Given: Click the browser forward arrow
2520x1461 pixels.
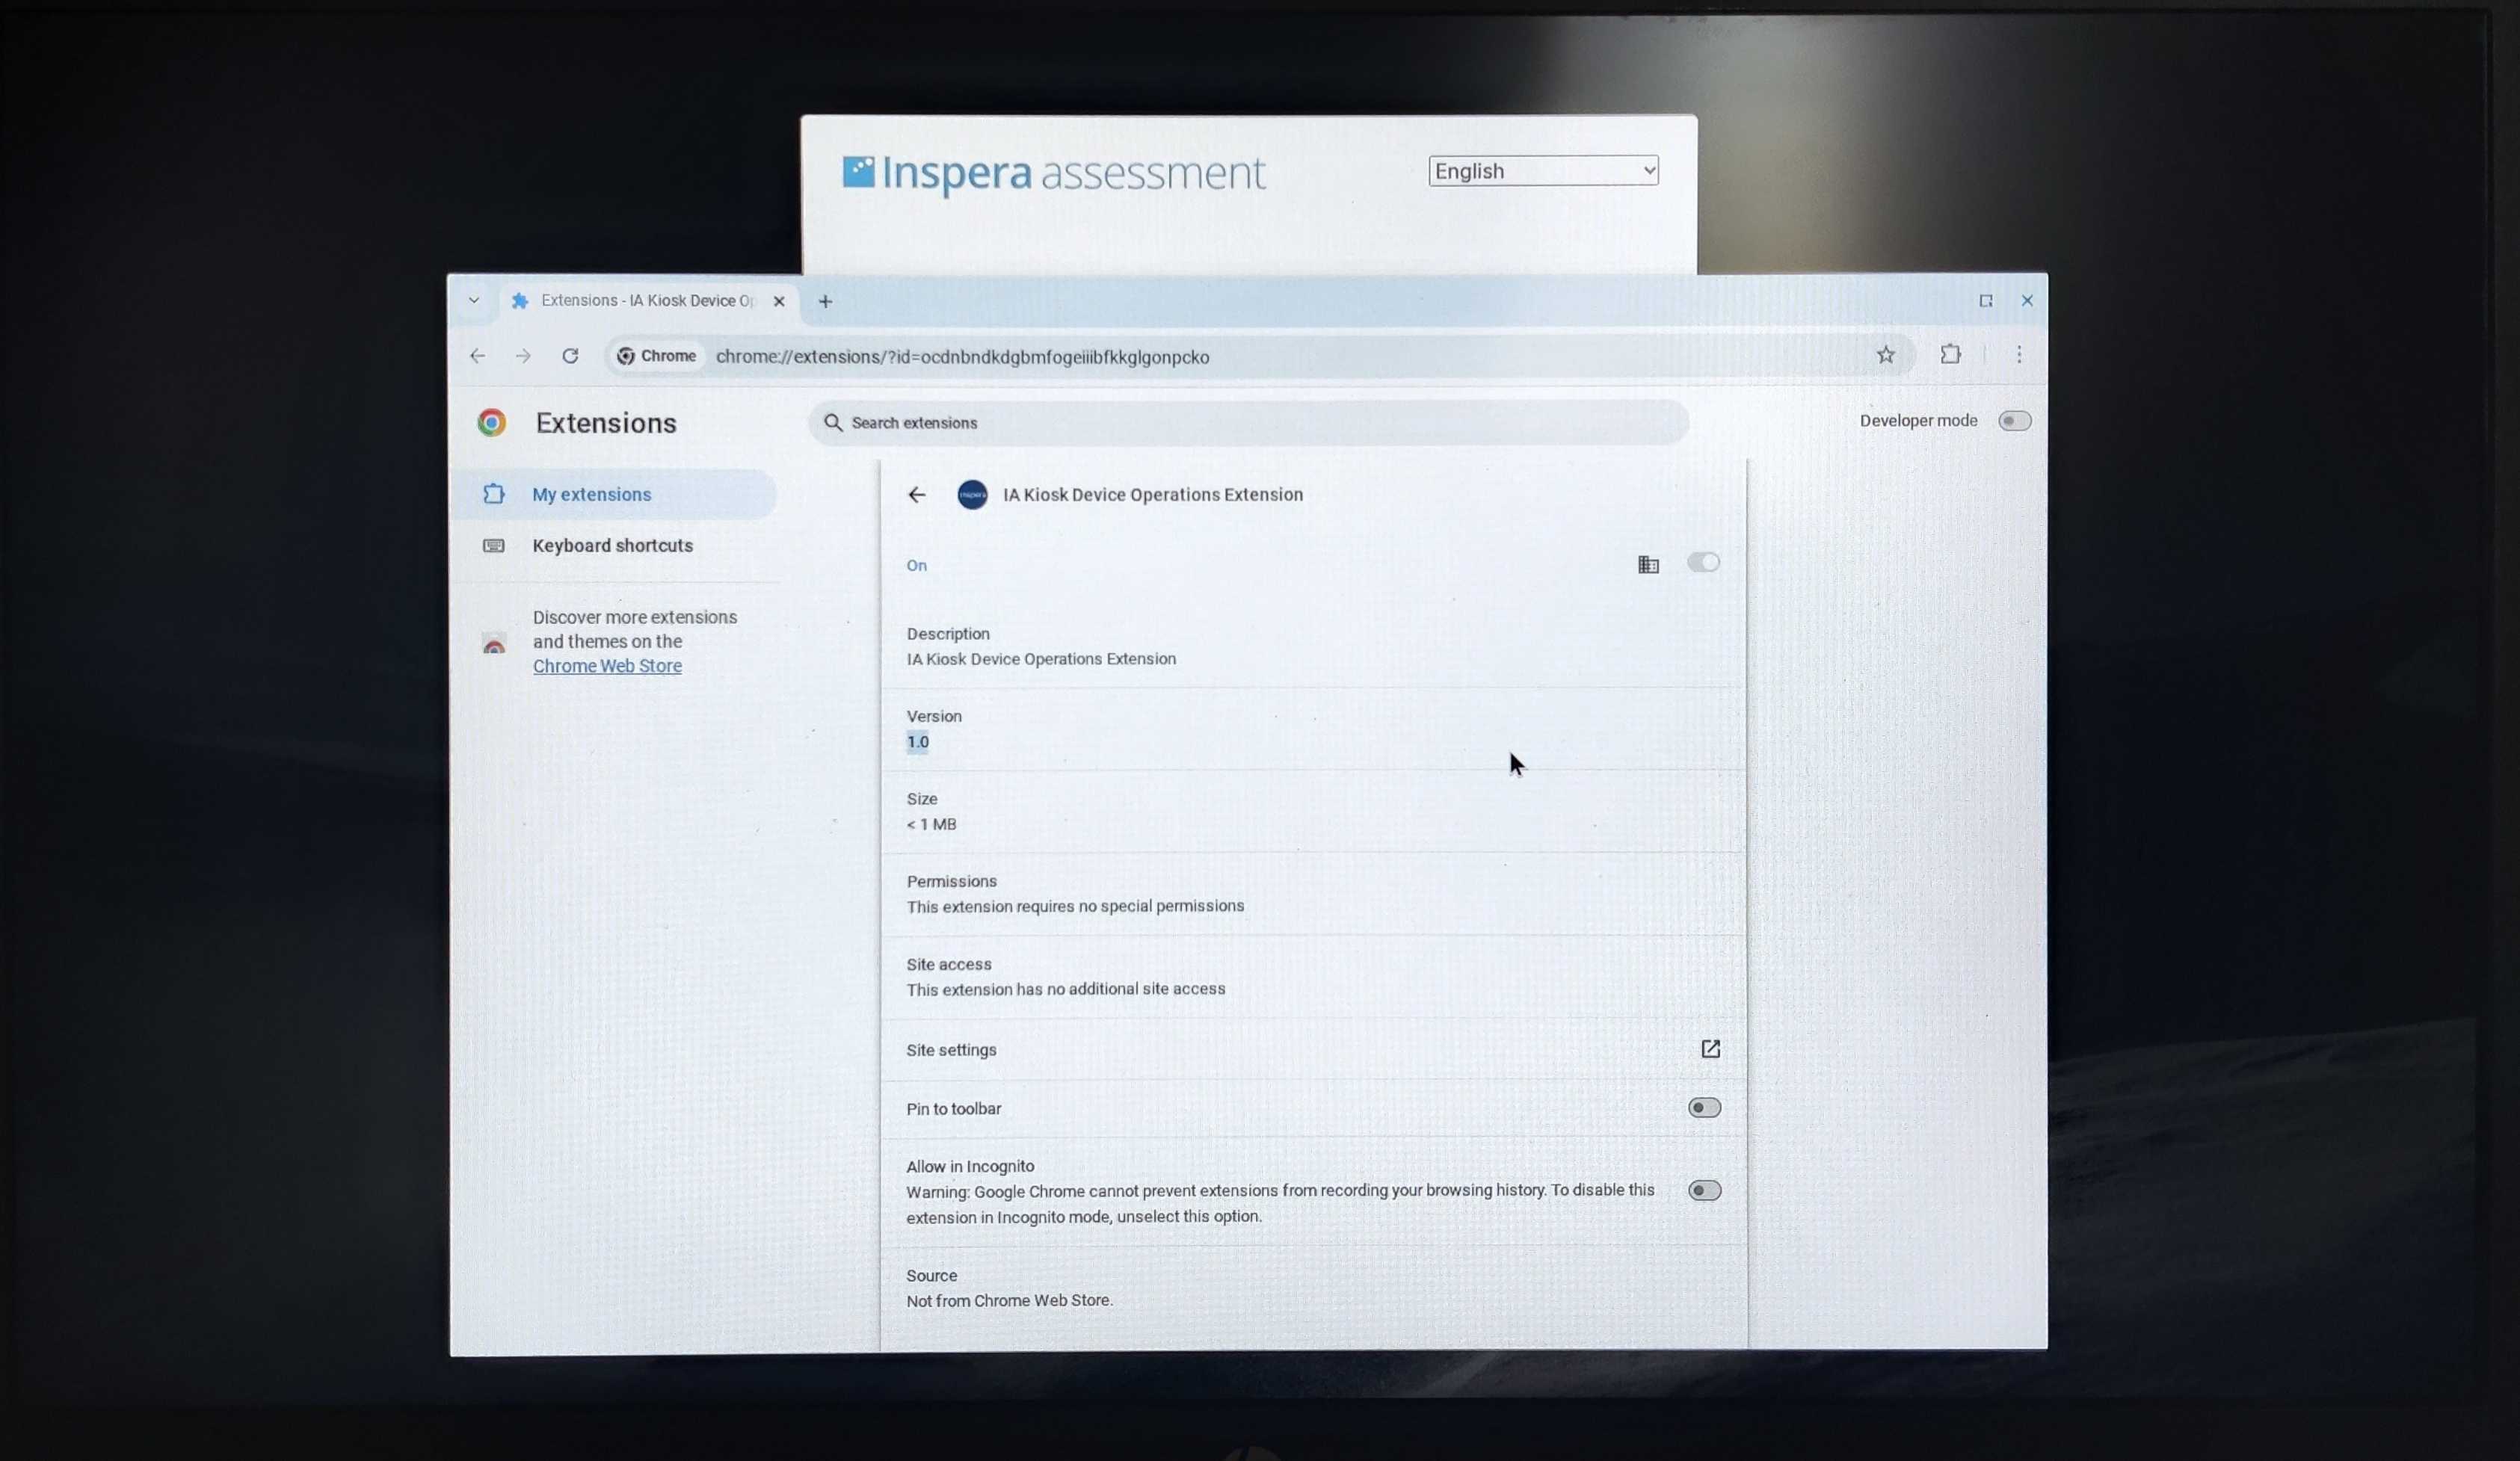Looking at the screenshot, I should [523, 356].
